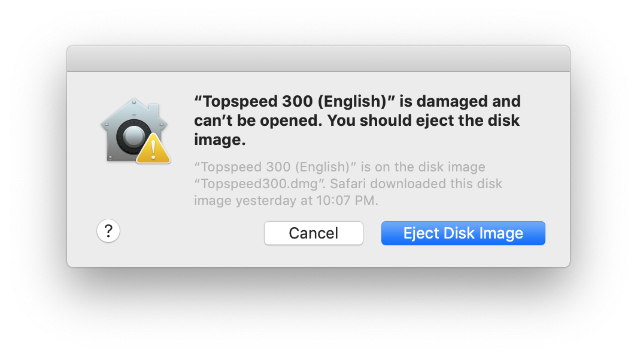Click the dialog's blank title bar

(318, 59)
